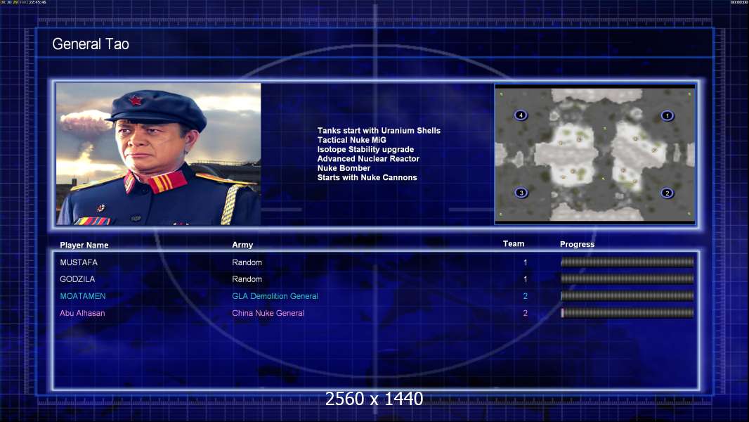Image resolution: width=749 pixels, height=422 pixels.
Task: Click start position marker 4 on minimap
Action: (521, 115)
